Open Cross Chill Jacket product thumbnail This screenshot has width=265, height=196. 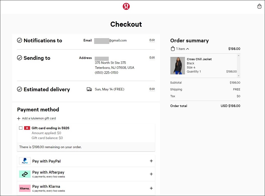click(177, 66)
